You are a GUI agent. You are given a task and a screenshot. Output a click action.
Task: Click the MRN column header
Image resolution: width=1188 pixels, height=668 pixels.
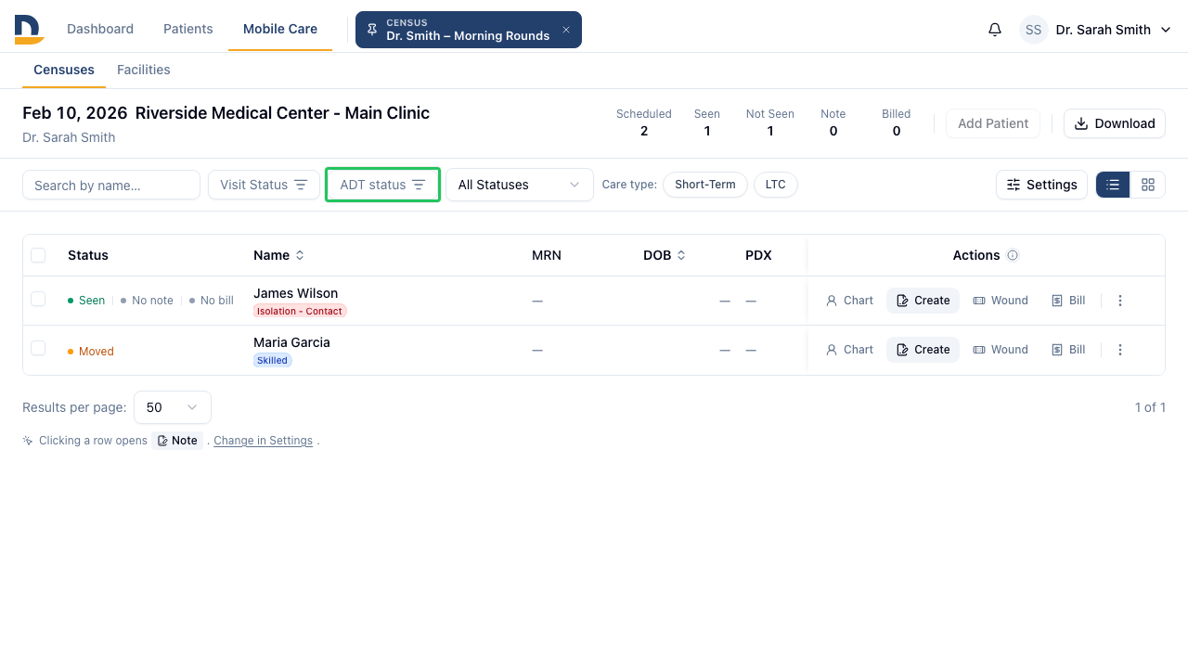click(x=547, y=255)
